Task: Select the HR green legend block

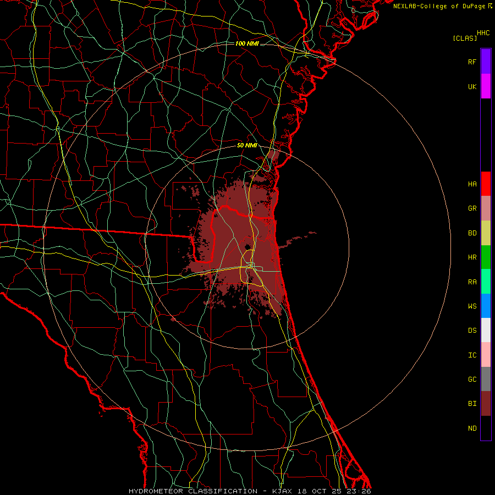Action: pyautogui.click(x=486, y=257)
